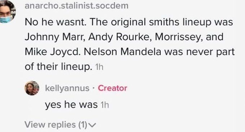Screen dimensions: 245x132
Task: Click the pink Creator badge
Action: 112,88
